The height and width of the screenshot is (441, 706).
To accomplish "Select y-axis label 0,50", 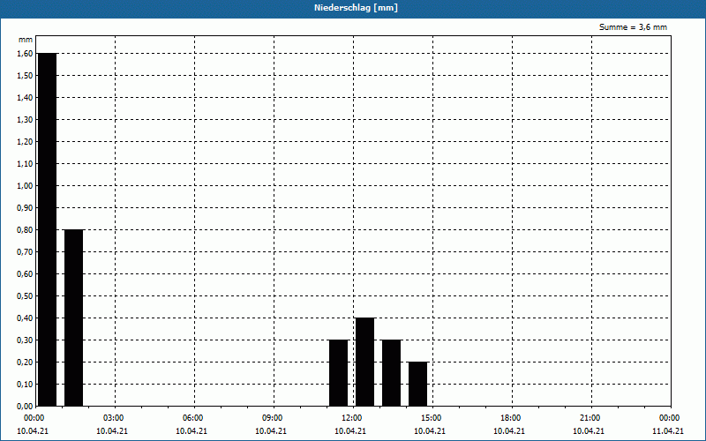I will coord(25,295).
